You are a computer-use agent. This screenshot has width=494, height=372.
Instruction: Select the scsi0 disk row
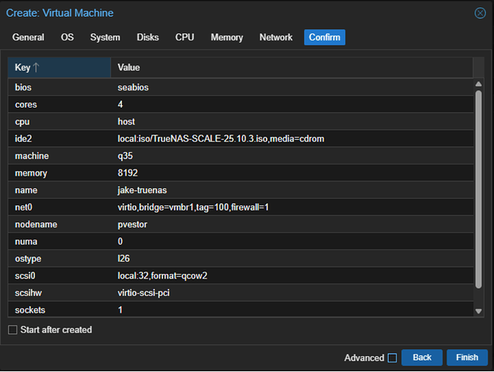[241, 275]
